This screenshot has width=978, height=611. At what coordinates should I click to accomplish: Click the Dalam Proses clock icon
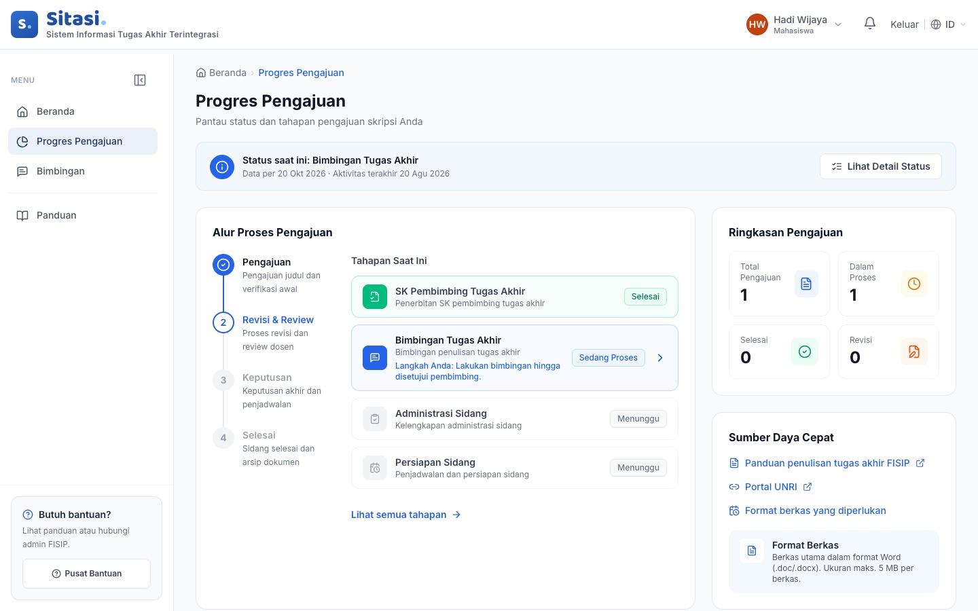coord(914,284)
